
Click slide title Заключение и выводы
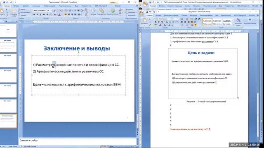click(77, 49)
